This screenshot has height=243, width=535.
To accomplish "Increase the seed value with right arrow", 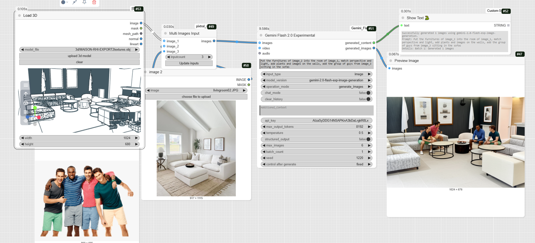I will click(369, 158).
